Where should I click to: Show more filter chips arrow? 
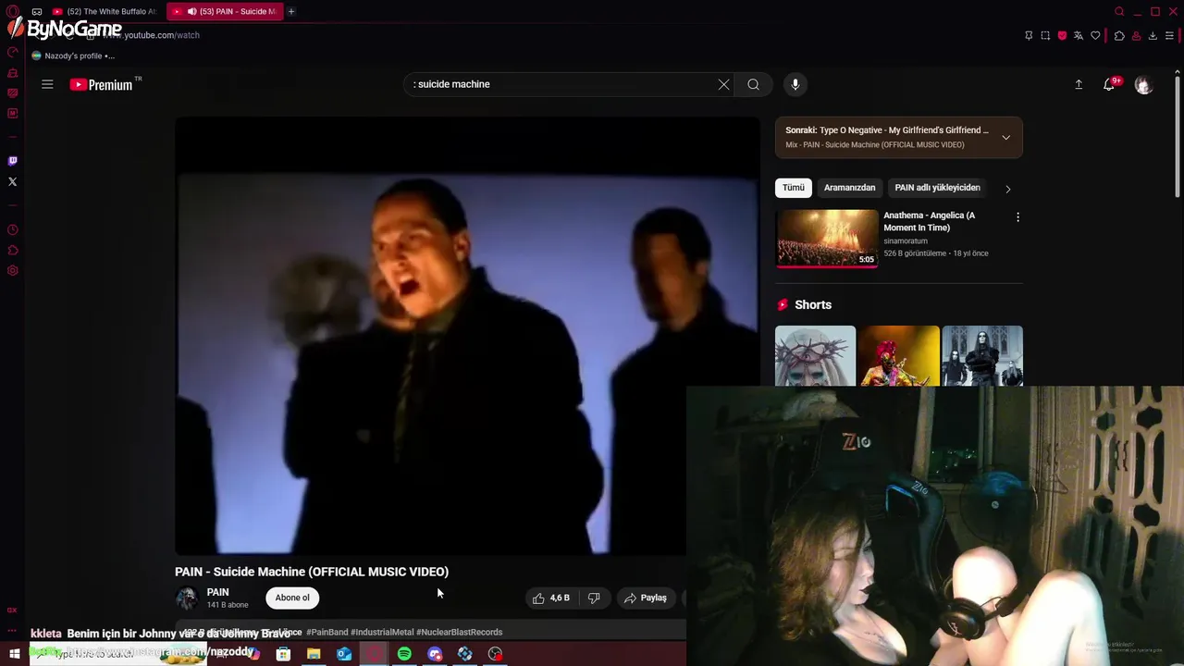(1008, 189)
